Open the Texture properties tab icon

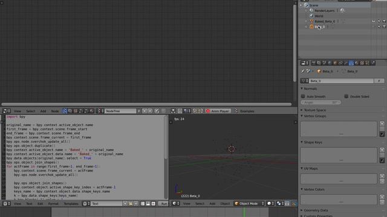(362, 63)
